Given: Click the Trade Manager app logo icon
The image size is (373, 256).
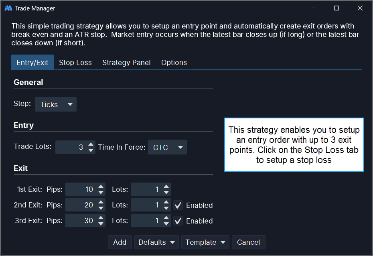Looking at the screenshot, I should [8, 8].
